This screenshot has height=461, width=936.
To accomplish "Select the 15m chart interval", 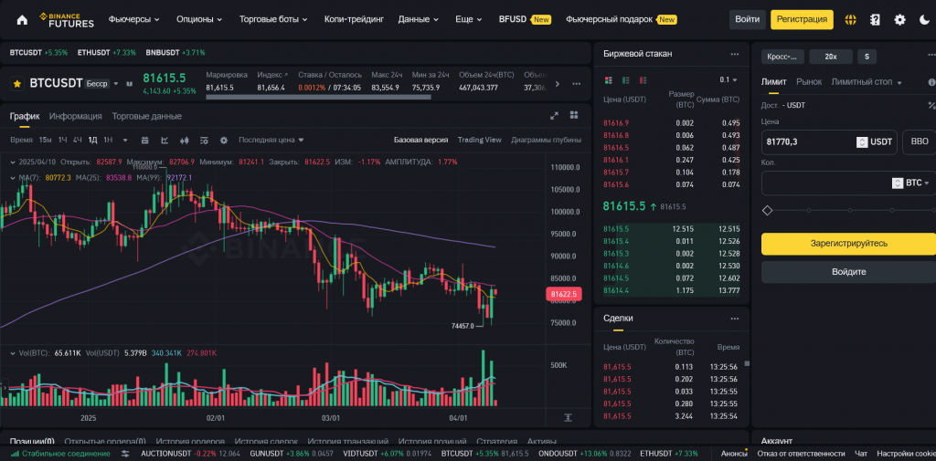I will tap(45, 141).
